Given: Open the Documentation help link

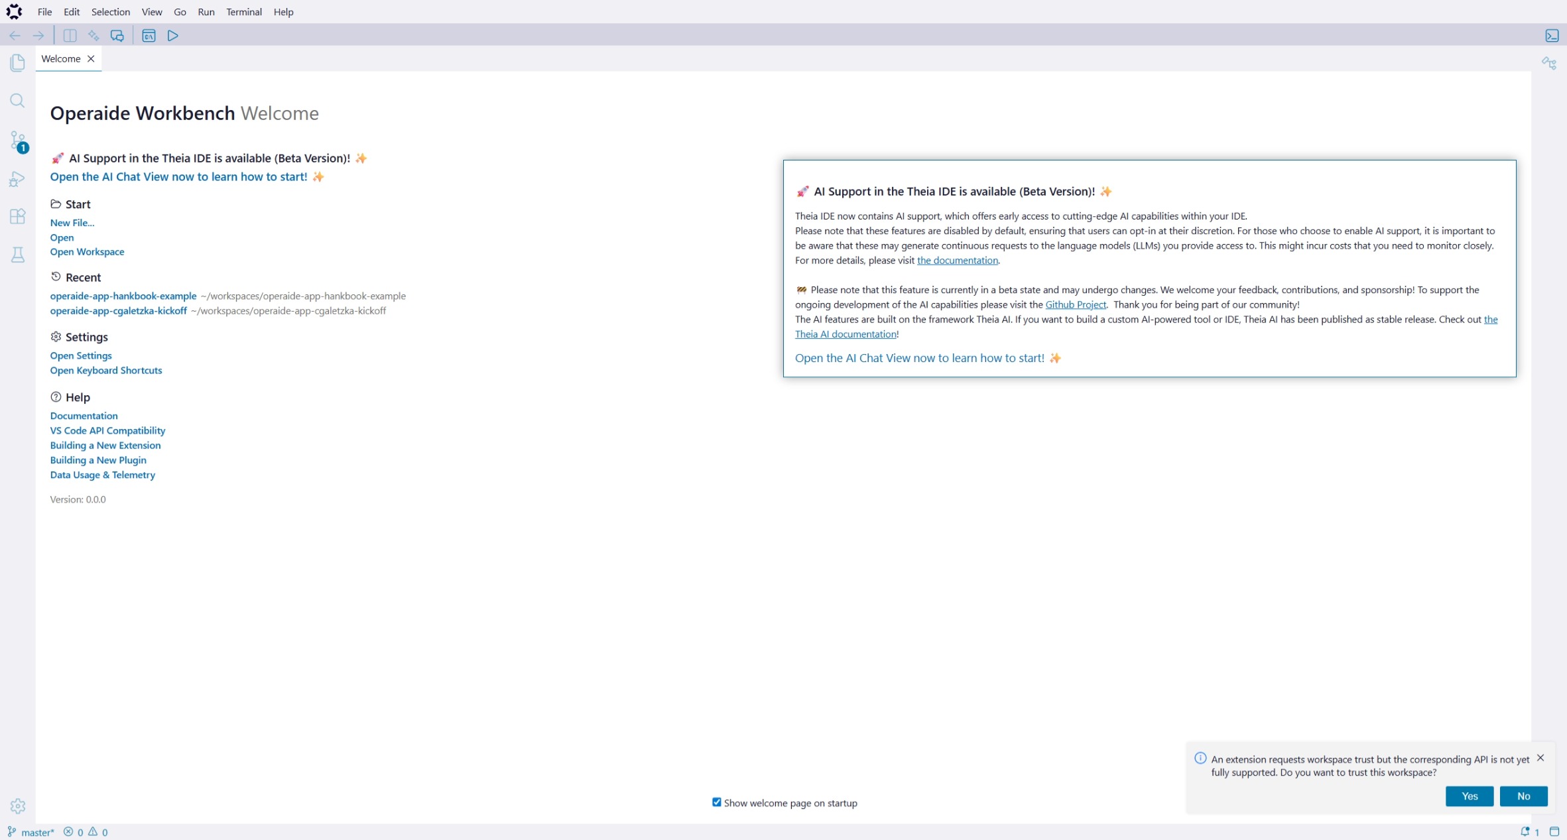Looking at the screenshot, I should point(84,416).
